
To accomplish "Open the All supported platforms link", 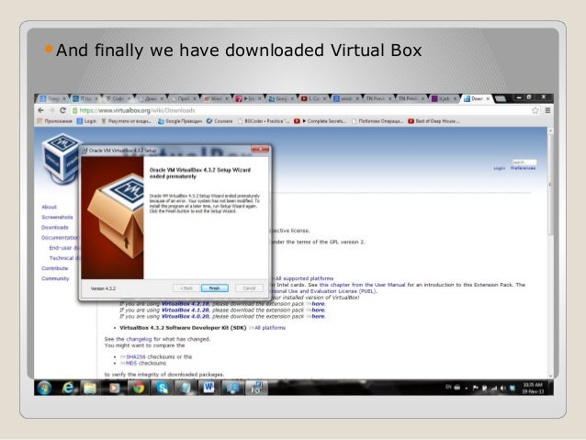I will click(303, 278).
